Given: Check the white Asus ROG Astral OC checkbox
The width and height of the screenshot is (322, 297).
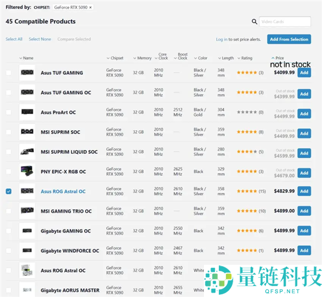Looking at the screenshot, I should tap(9, 270).
